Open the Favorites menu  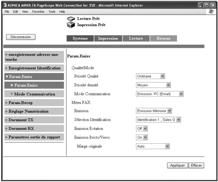tap(38, 11)
